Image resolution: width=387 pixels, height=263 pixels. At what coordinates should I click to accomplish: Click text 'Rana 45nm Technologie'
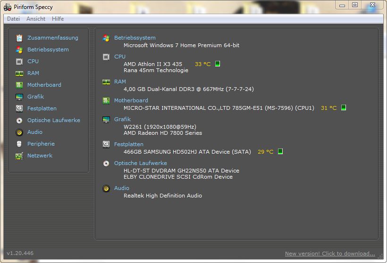(x=156, y=70)
